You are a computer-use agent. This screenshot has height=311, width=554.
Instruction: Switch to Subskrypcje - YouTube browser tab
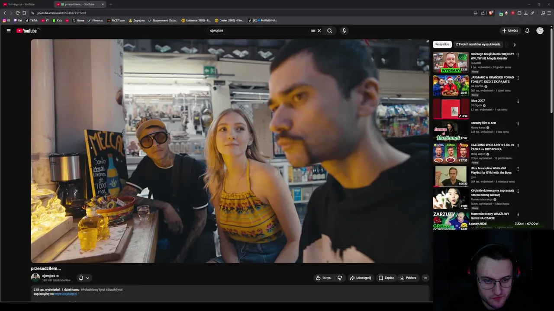pos(26,4)
